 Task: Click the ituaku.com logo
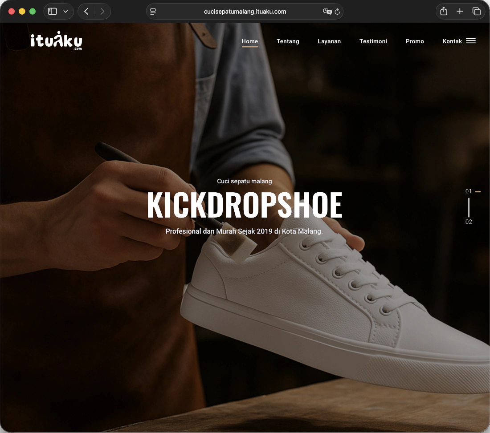(56, 40)
